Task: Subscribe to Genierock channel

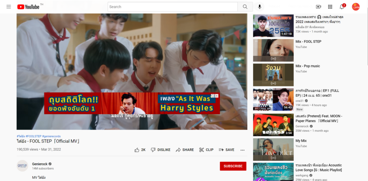Action: point(233,166)
